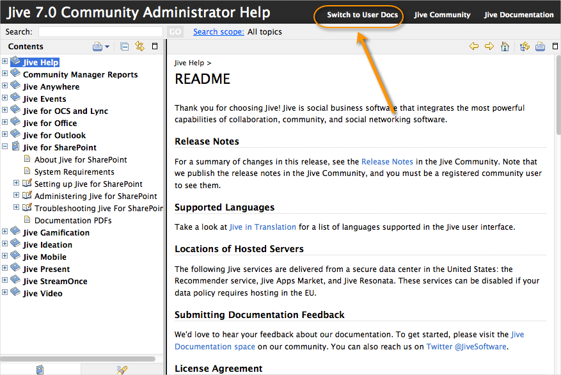Expand Administering Jive for SharePoint
The image size is (561, 375).
16,195
